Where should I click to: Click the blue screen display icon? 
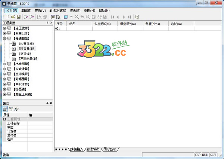(x=66, y=17)
